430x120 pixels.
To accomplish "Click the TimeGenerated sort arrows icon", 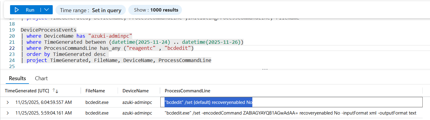I will tap(55, 91).
